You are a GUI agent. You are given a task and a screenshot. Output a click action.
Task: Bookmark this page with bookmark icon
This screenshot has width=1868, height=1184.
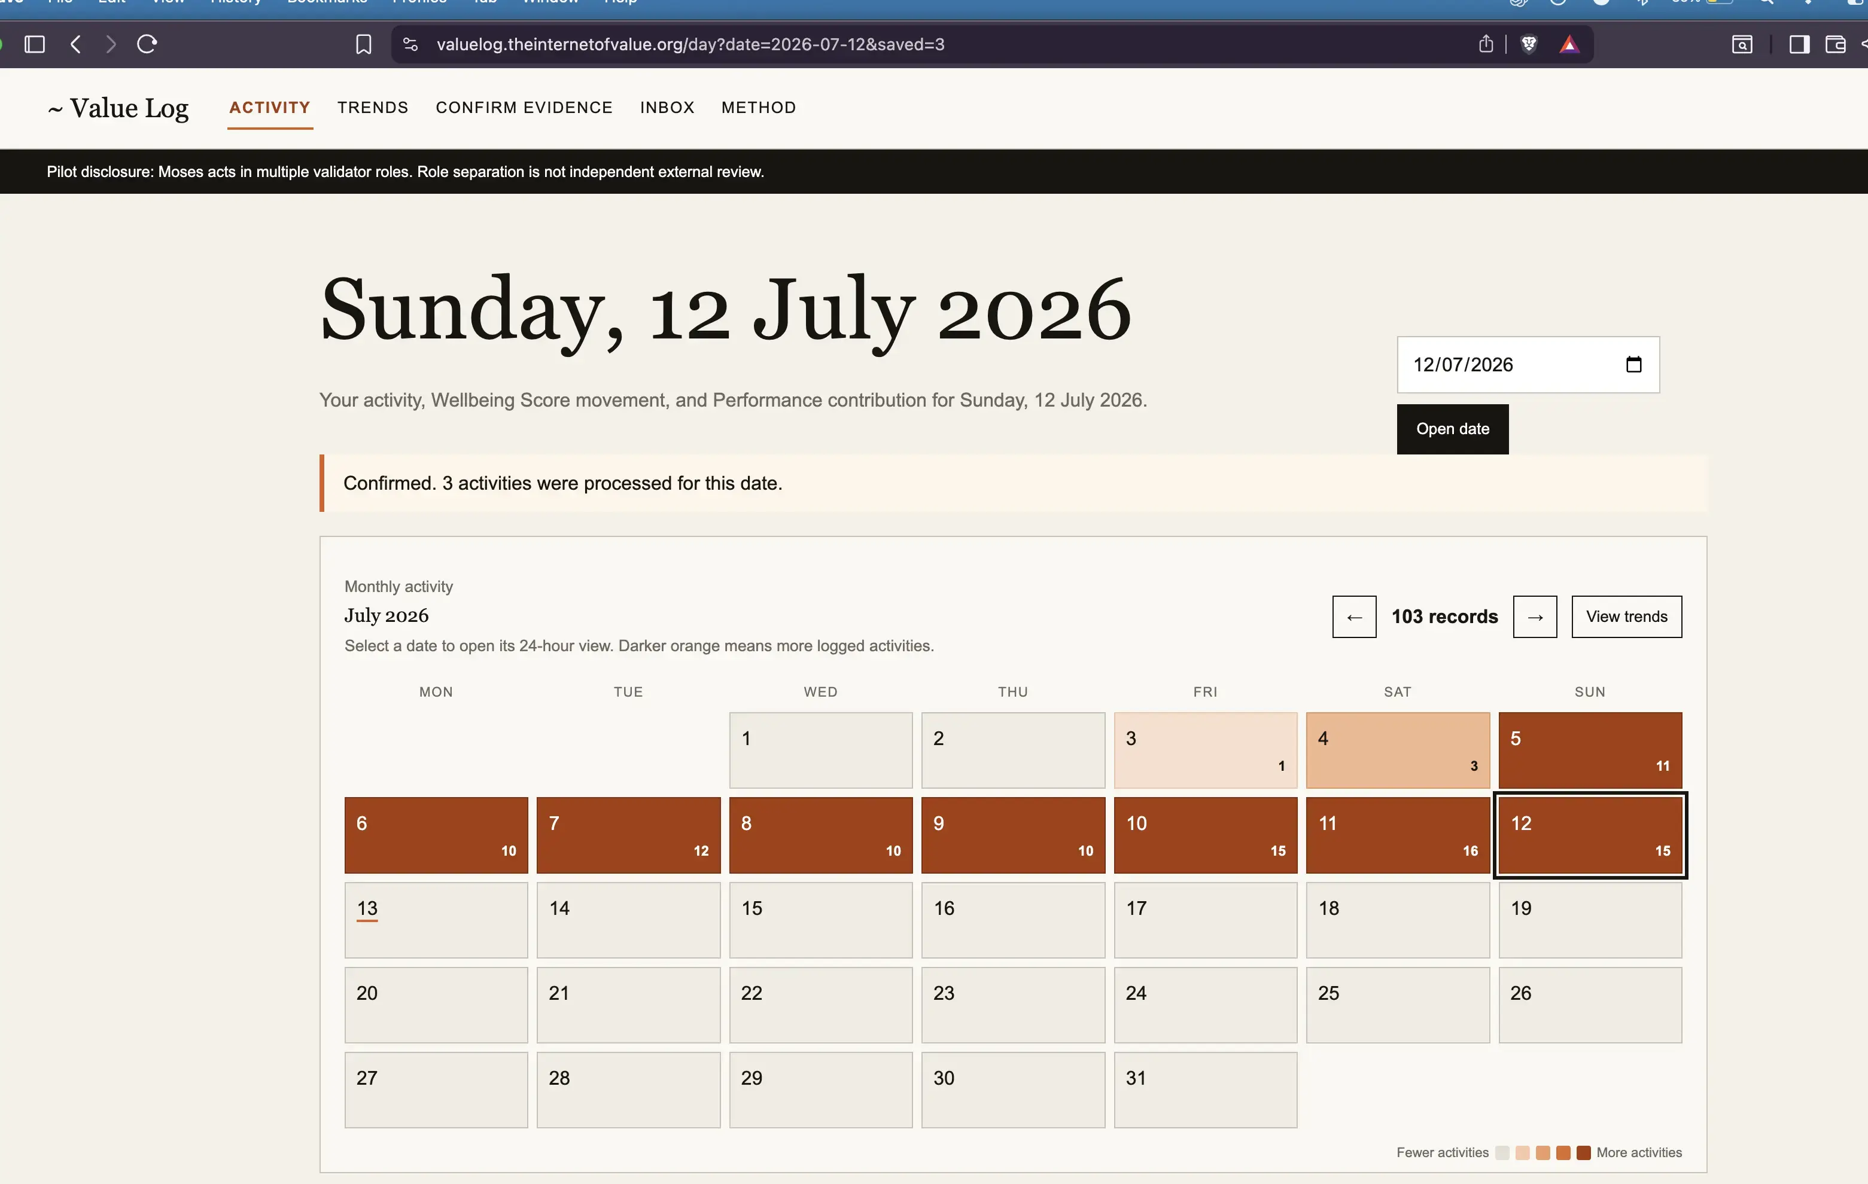click(363, 44)
